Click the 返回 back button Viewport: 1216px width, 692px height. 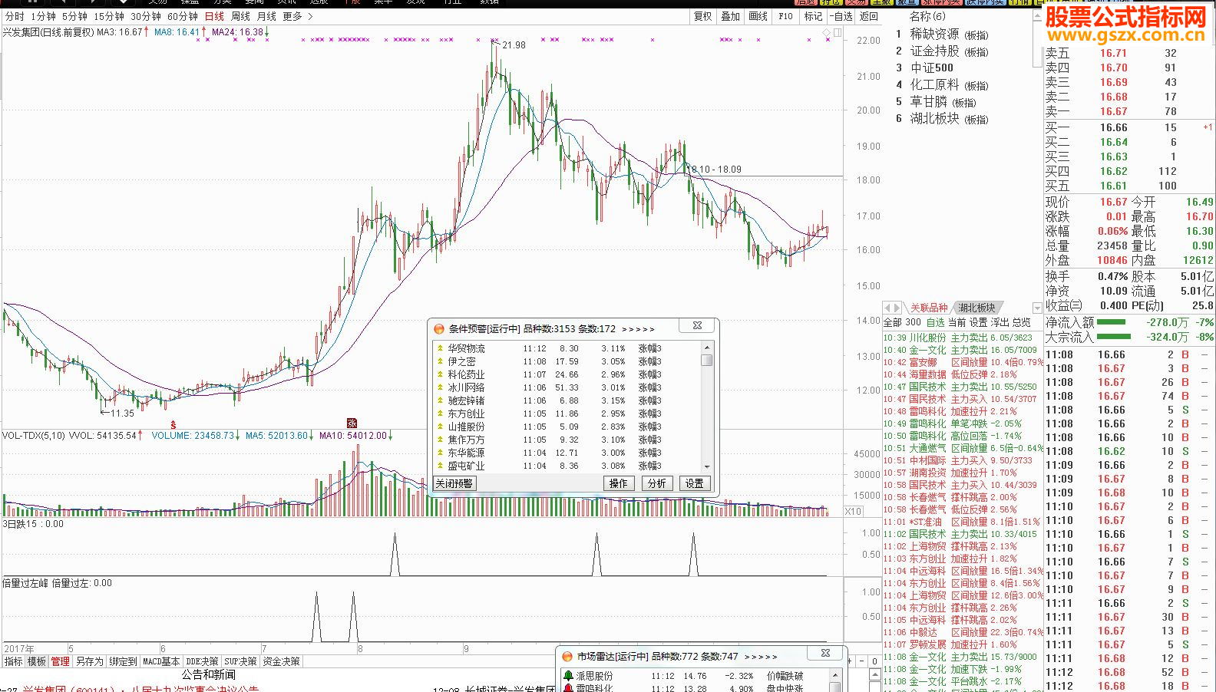(x=868, y=16)
